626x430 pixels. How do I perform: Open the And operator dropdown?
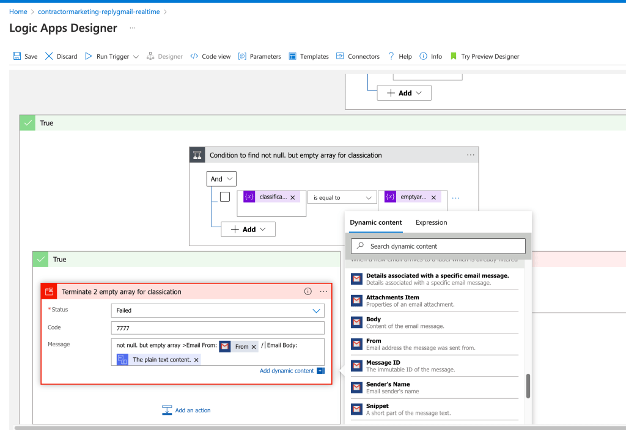[x=221, y=179]
